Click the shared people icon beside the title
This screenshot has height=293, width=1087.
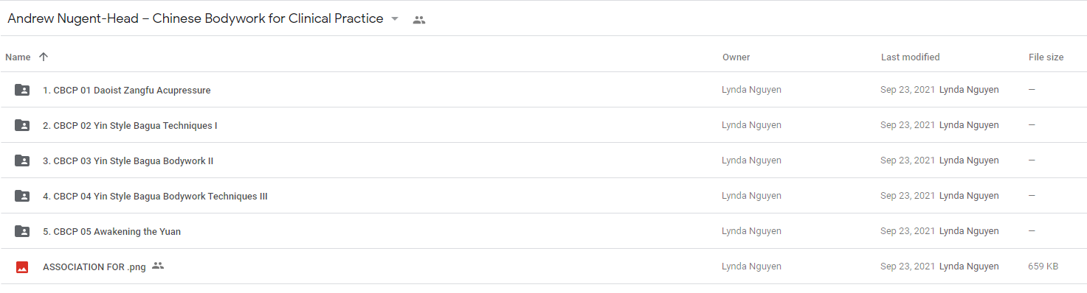click(419, 20)
